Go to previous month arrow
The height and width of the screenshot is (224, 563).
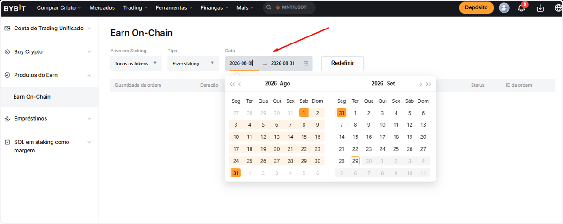(240, 84)
